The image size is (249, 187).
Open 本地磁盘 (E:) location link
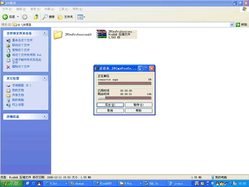pyautogui.click(x=22, y=85)
